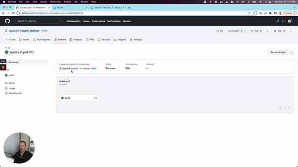Switch to the Code tab
298x167 pixels.
point(11,39)
